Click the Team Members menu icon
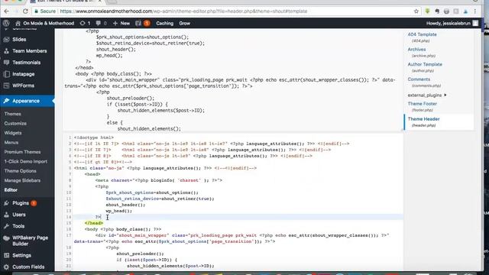This screenshot has height=275, width=489. [x=6, y=51]
